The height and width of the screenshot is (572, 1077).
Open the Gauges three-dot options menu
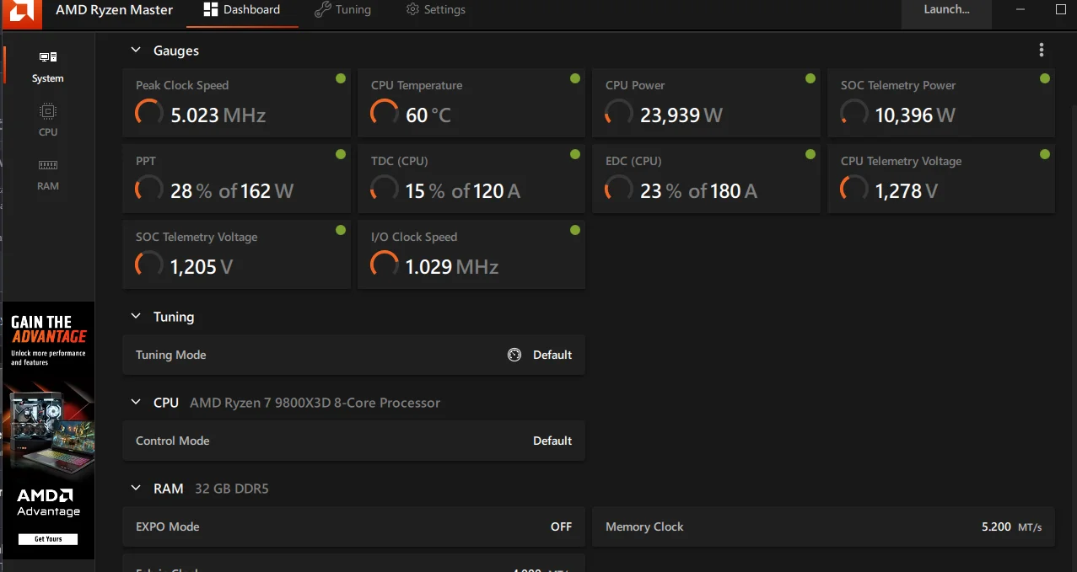pyautogui.click(x=1042, y=51)
